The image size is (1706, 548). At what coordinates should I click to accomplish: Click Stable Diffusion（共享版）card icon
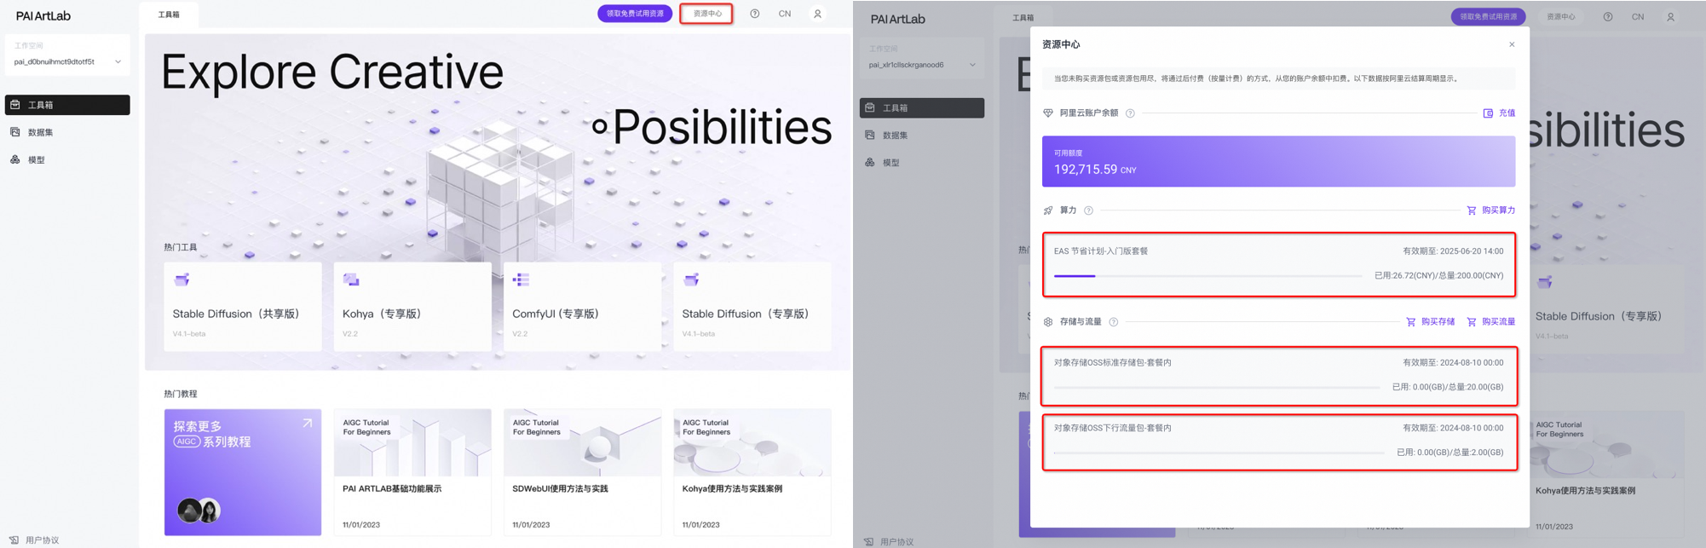[182, 280]
